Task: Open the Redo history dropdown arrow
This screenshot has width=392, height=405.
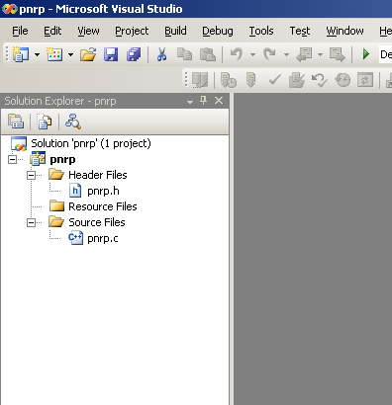Action: (x=286, y=54)
